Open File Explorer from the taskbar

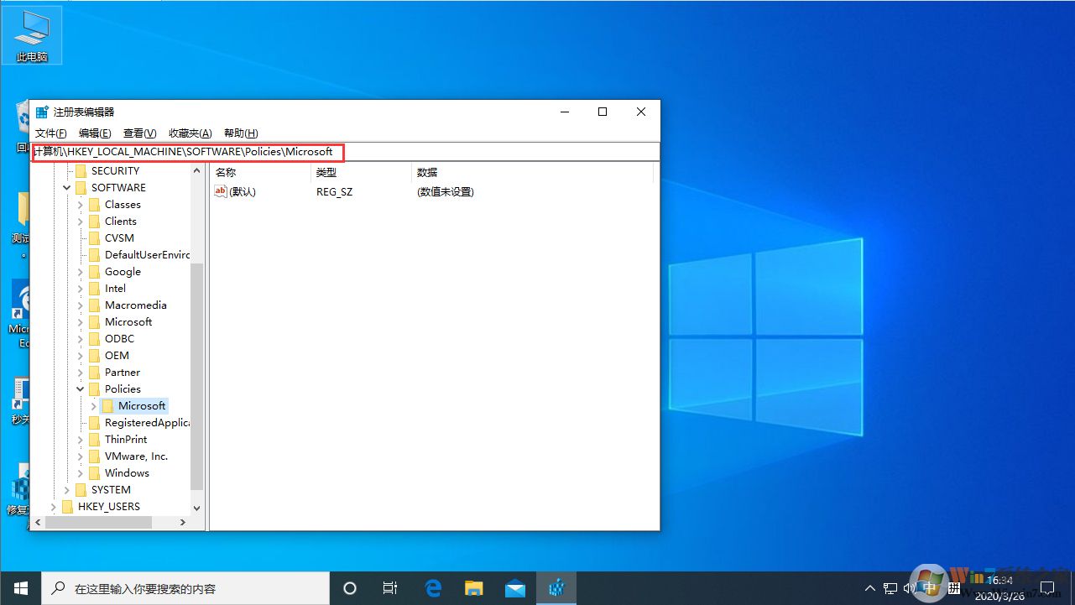click(x=473, y=587)
